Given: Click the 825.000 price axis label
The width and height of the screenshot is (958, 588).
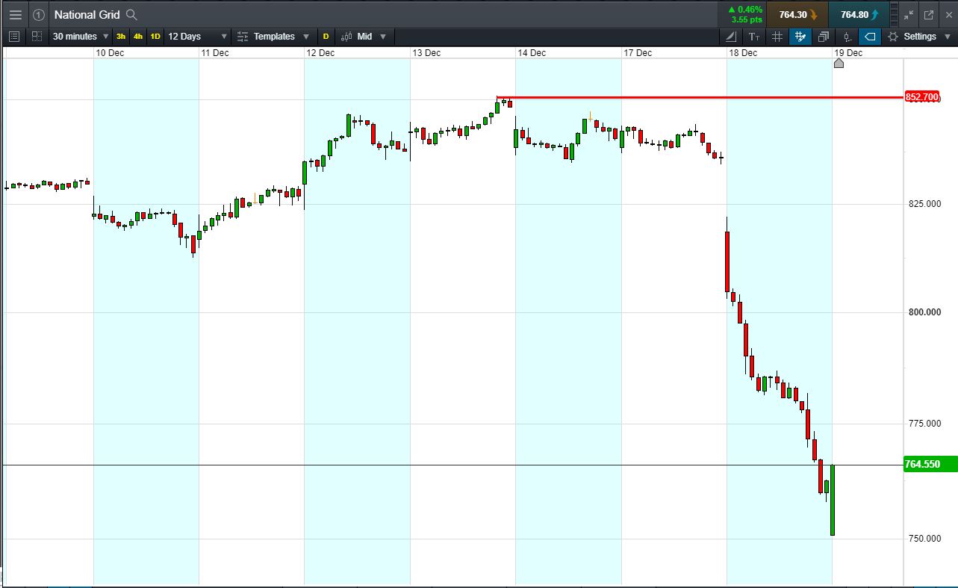Looking at the screenshot, I should coord(924,204).
